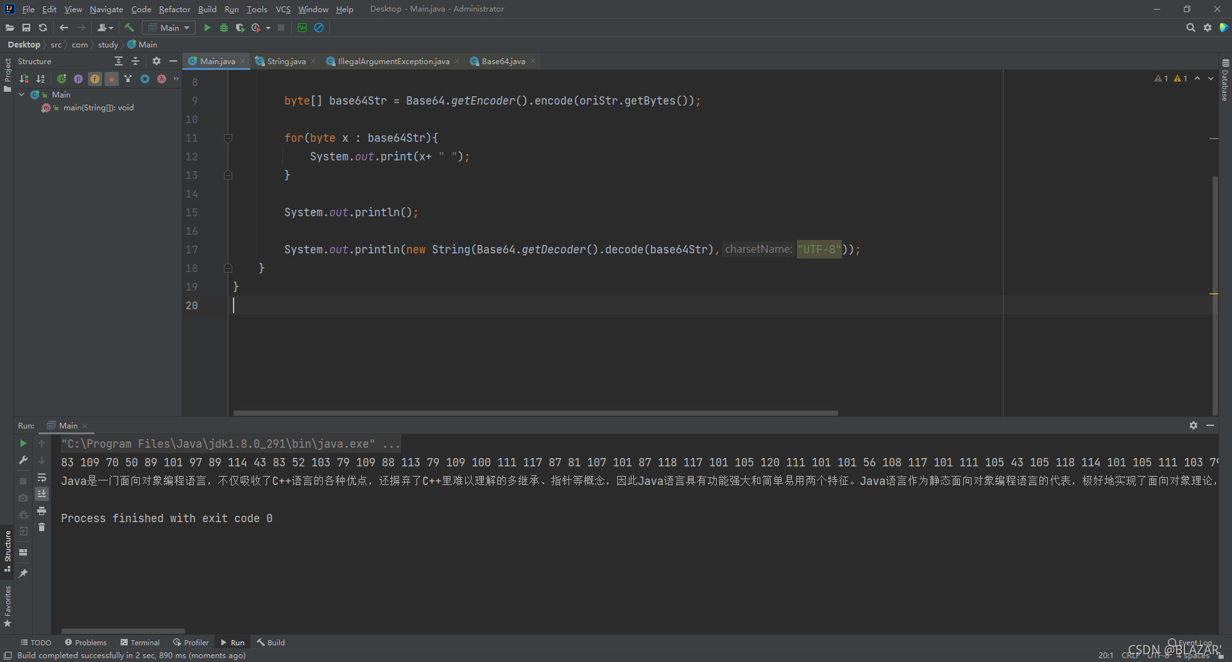
Task: Print console output with the printer icon
Action: pos(42,511)
